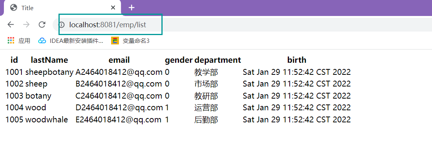This screenshot has width=432, height=166.
Task: Click email D2464018412@qq.com
Action: 119,108
